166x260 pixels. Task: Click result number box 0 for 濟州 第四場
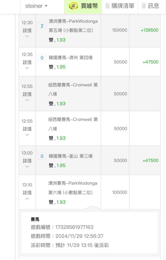click(42, 58)
